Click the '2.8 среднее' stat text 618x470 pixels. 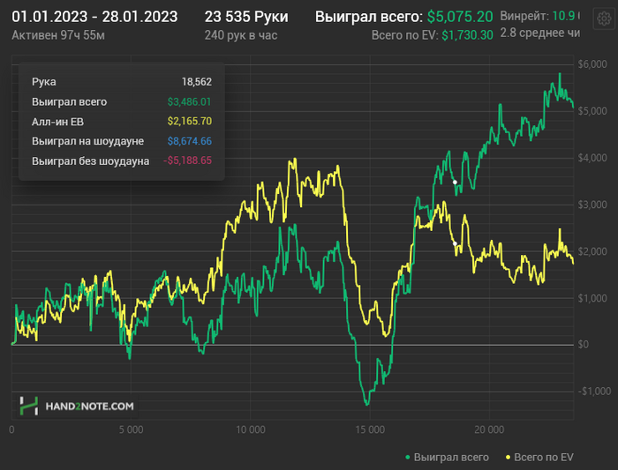[539, 33]
